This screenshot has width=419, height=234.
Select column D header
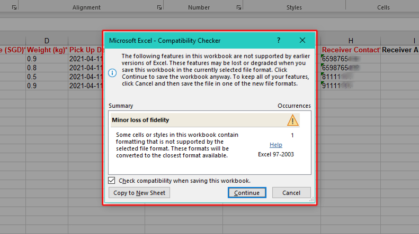(x=47, y=41)
